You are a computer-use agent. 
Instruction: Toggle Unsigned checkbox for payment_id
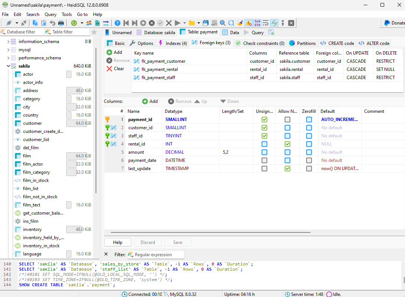(x=264, y=120)
